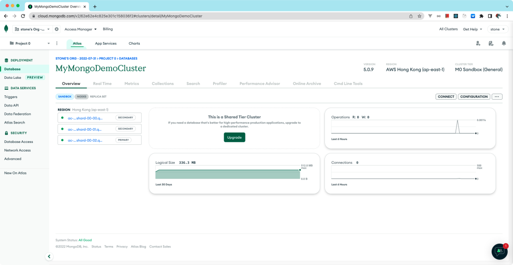Open Data API in sidebar
This screenshot has width=513, height=265.
(x=11, y=105)
